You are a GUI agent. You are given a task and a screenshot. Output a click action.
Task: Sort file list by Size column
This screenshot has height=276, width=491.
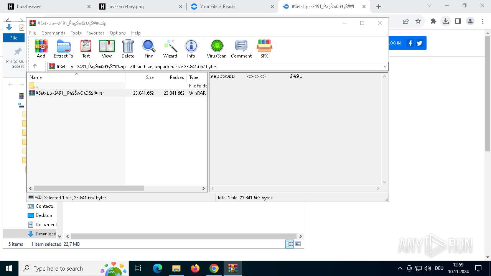click(x=141, y=77)
